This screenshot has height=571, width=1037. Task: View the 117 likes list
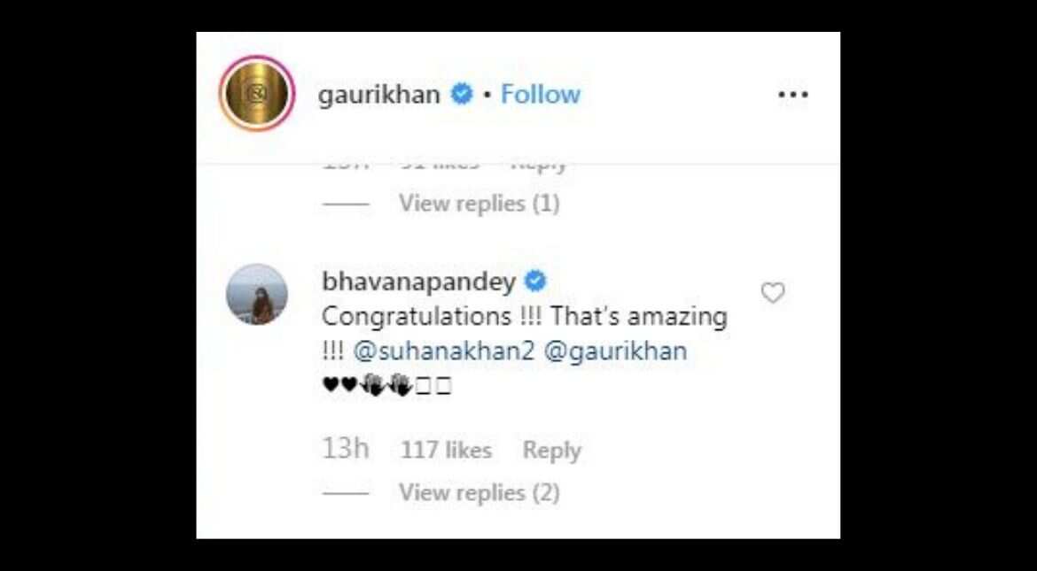click(x=447, y=451)
